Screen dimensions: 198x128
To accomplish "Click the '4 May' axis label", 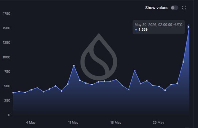I will pyautogui.click(x=31, y=122).
